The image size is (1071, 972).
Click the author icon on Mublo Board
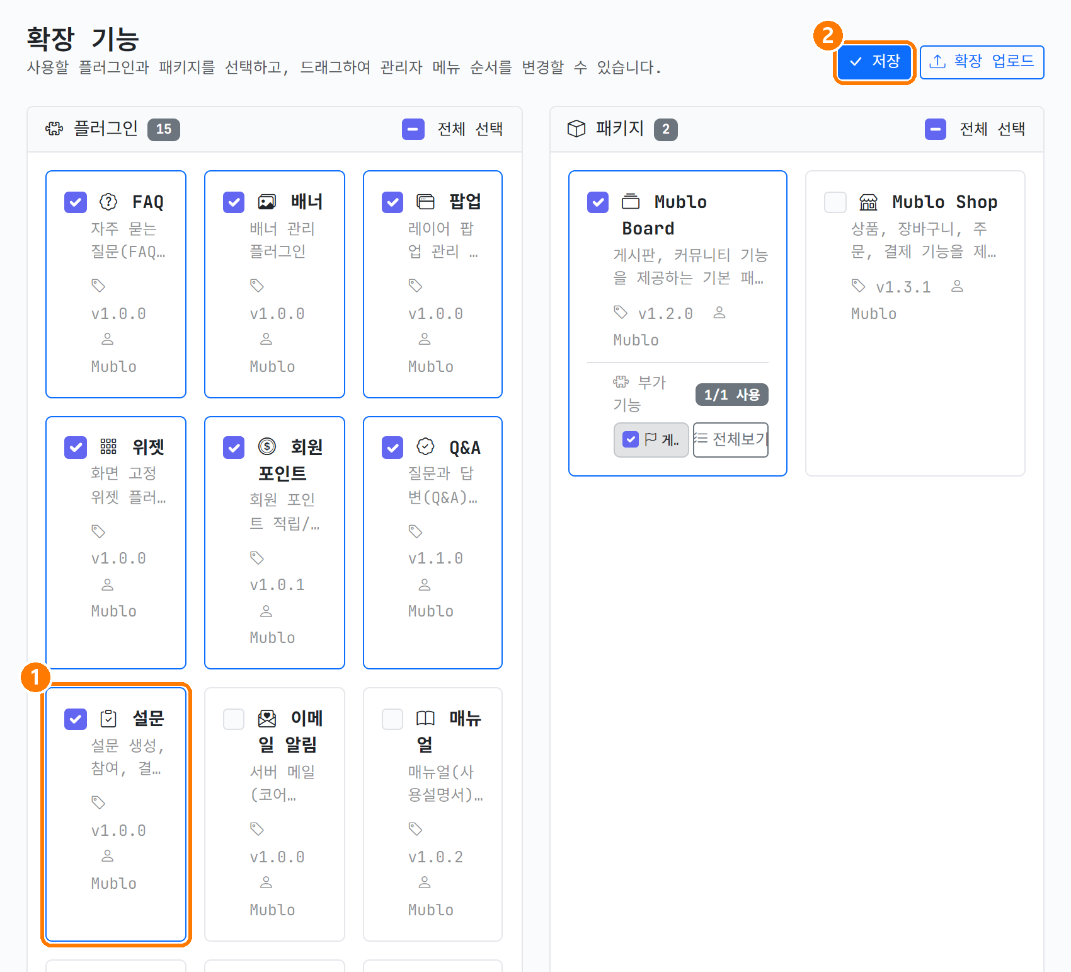point(719,312)
